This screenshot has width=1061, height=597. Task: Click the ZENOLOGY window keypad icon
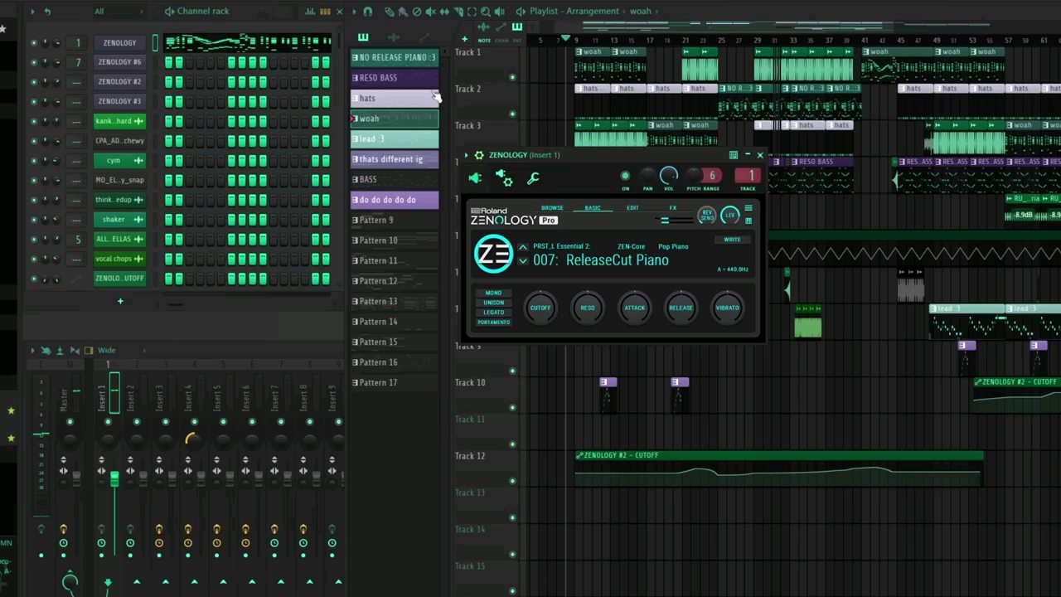pyautogui.click(x=733, y=155)
